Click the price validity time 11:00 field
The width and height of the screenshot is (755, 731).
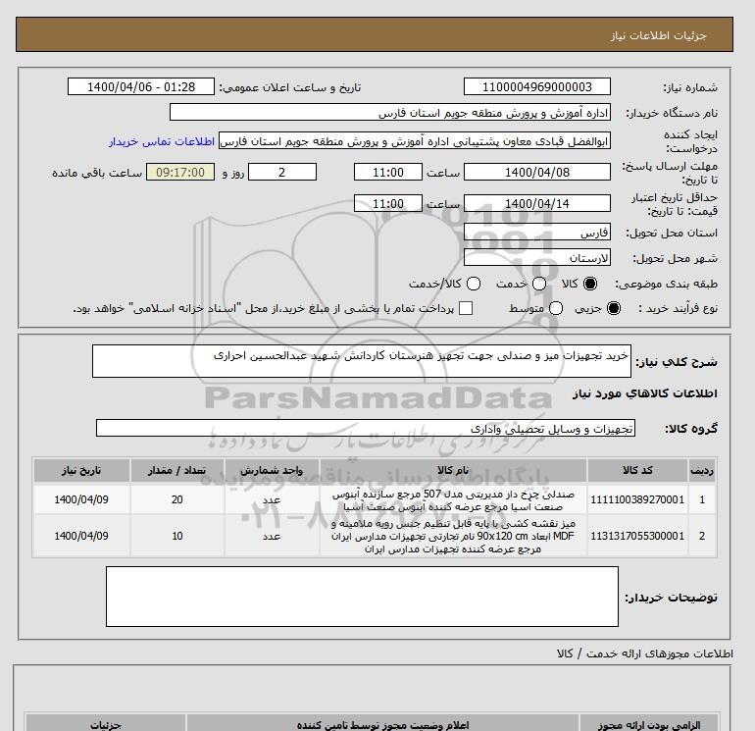tap(388, 203)
